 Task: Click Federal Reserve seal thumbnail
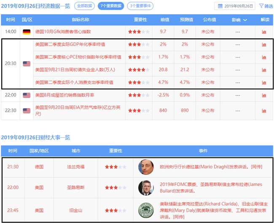pos(146,210)
